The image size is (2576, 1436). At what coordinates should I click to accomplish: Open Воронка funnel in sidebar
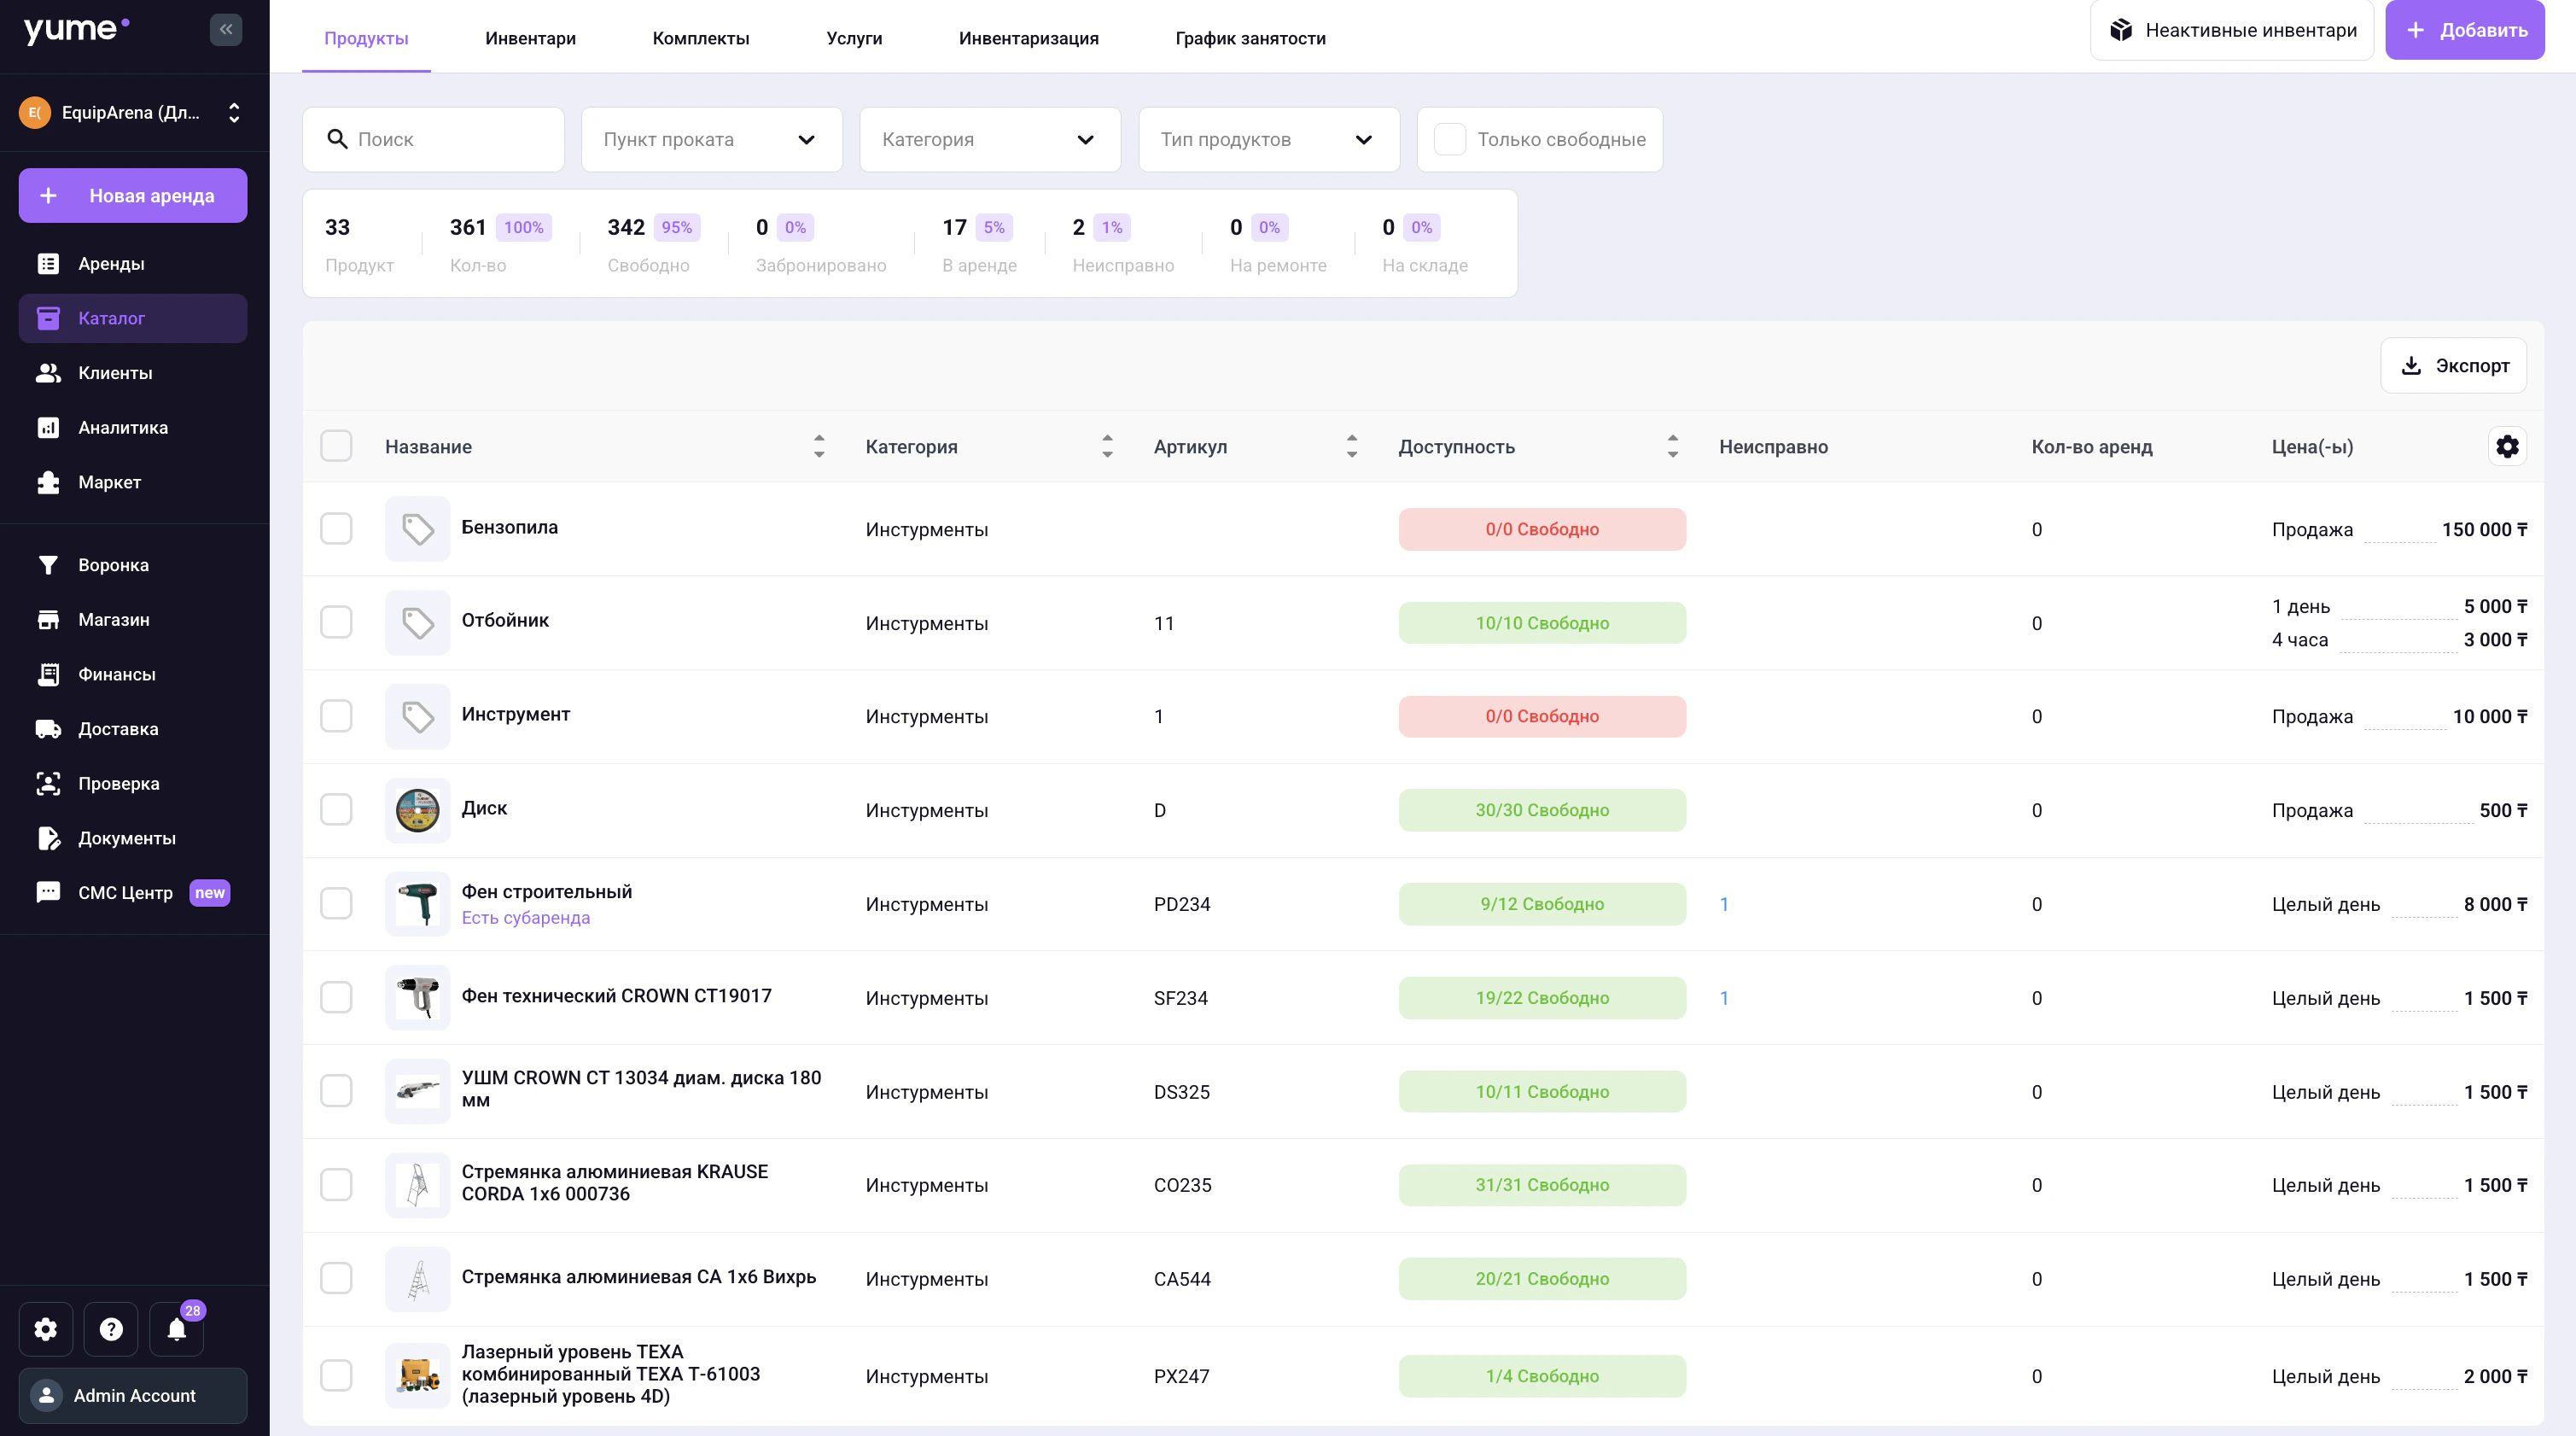click(113, 565)
